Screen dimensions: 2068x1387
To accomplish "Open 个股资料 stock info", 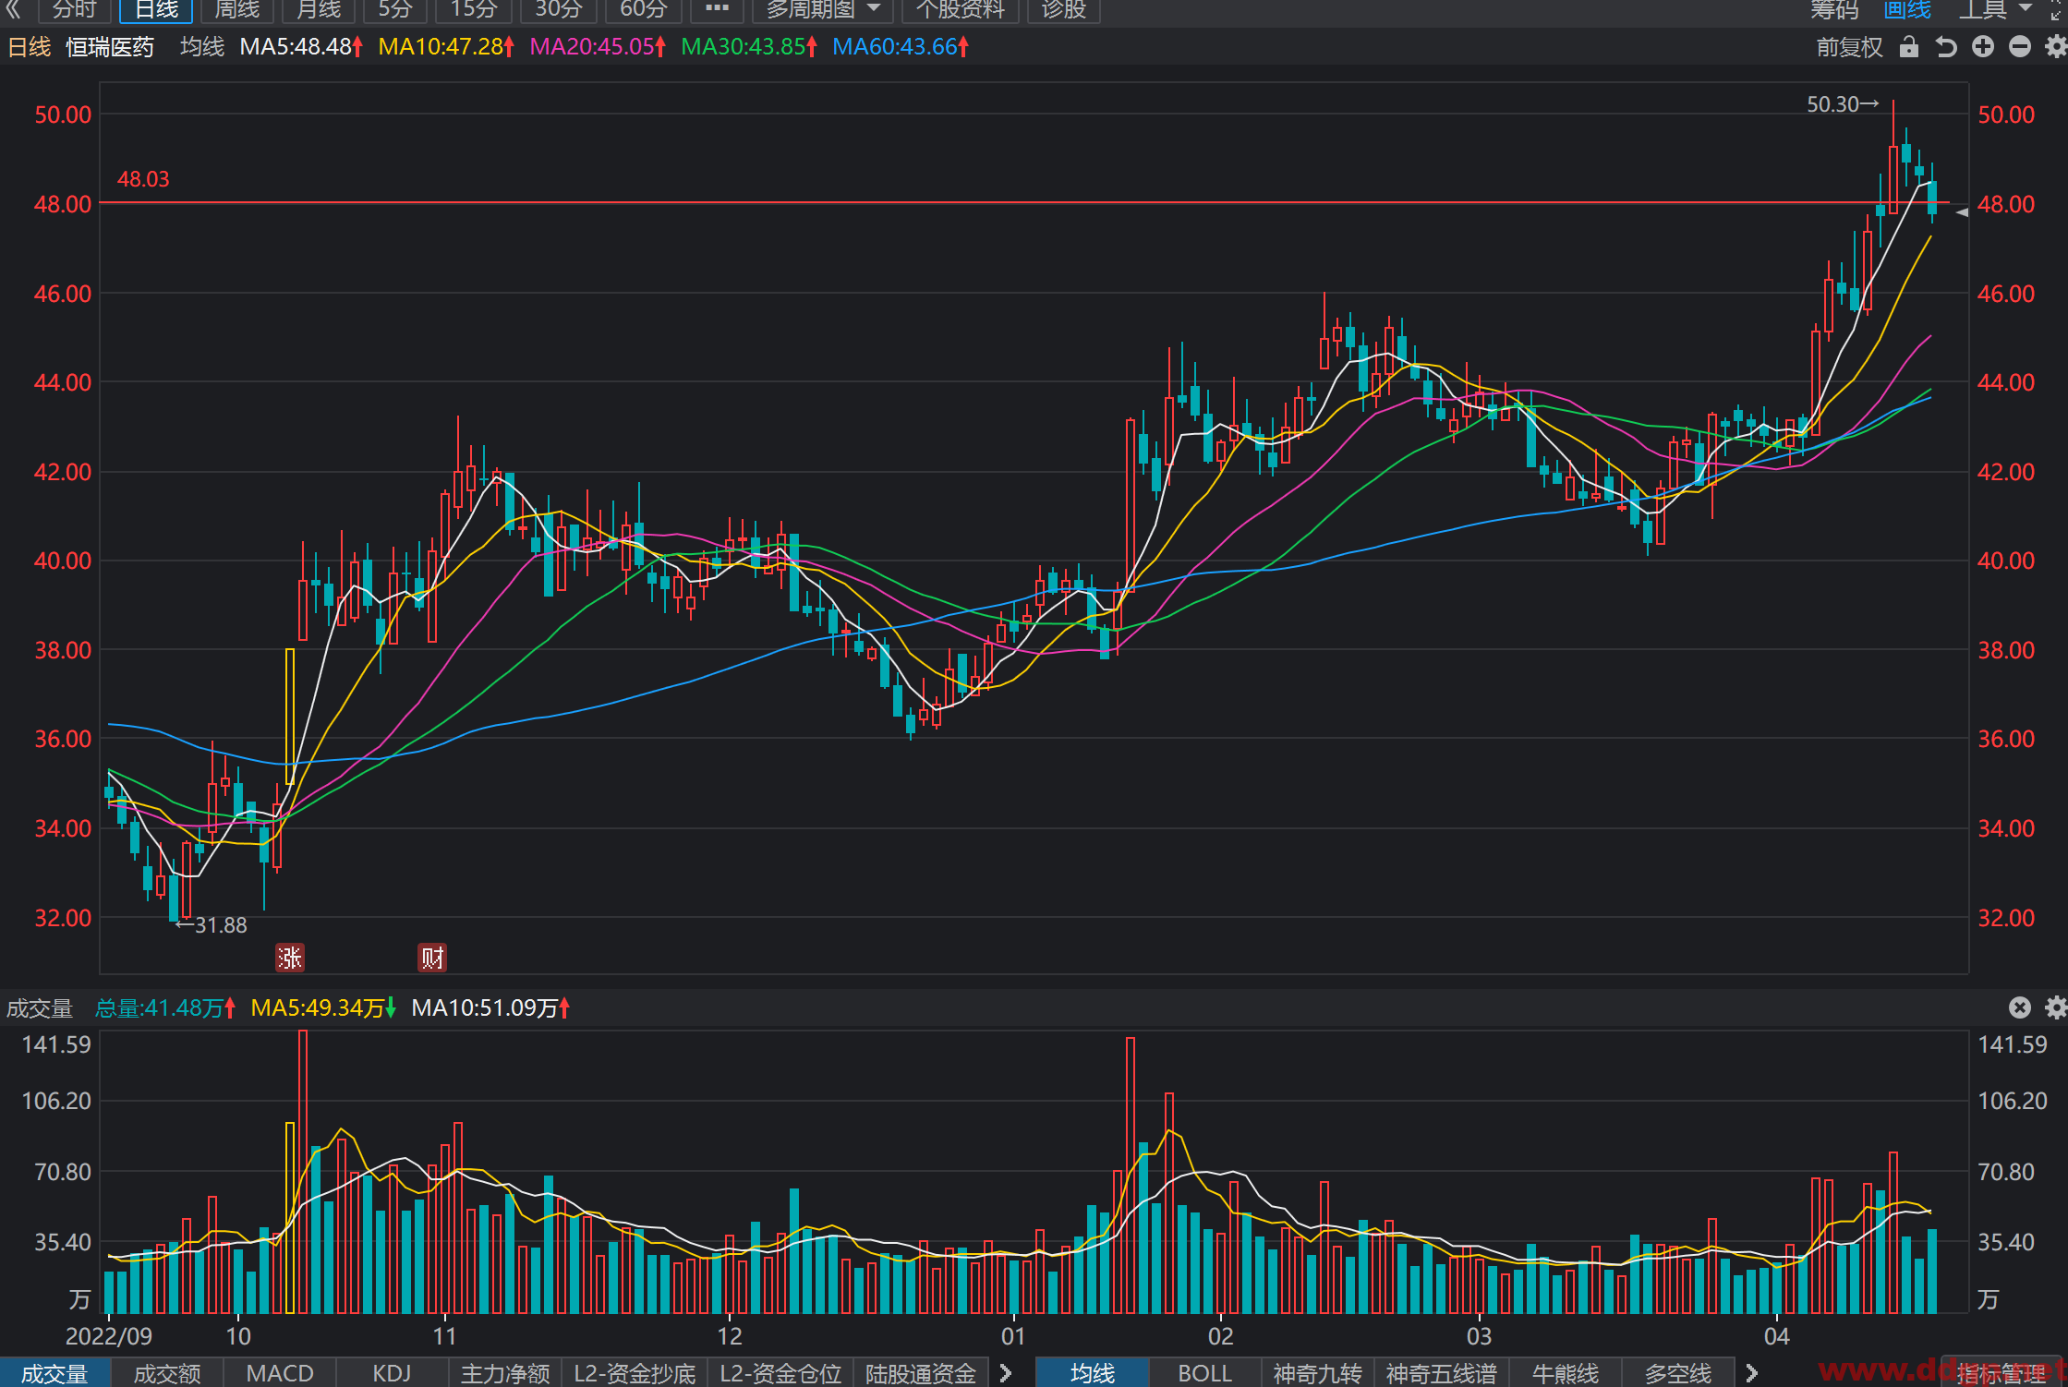I will click(960, 10).
